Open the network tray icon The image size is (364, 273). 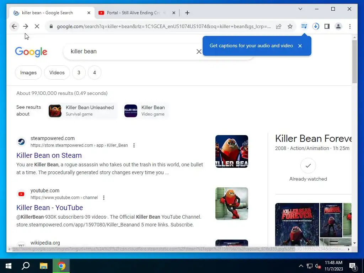[310, 266]
